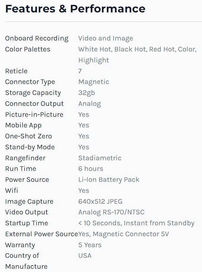Click the One-Shot Zero label
The height and width of the screenshot is (272, 202).
pos(28,136)
